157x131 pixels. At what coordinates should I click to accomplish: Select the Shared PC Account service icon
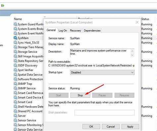click(15, 111)
